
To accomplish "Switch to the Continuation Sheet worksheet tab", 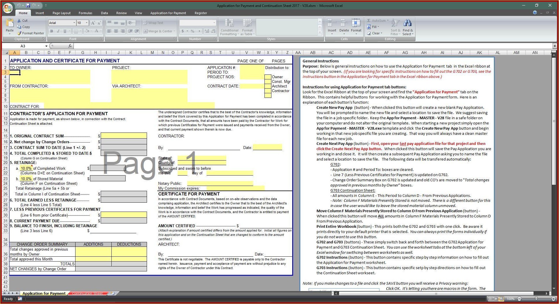I will (87, 293).
